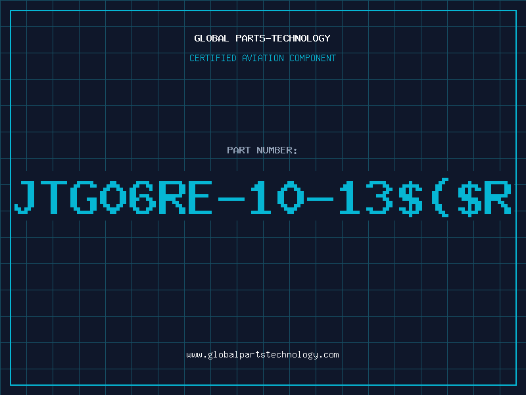Open the www.globalpartstechnology.com link
This screenshot has height=395, width=526.
(262, 355)
